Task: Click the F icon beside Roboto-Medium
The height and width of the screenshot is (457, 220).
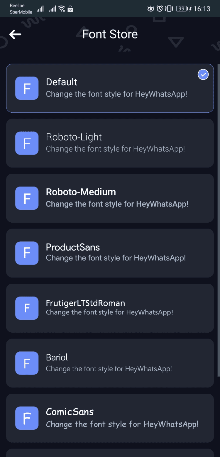Action: click(x=27, y=198)
